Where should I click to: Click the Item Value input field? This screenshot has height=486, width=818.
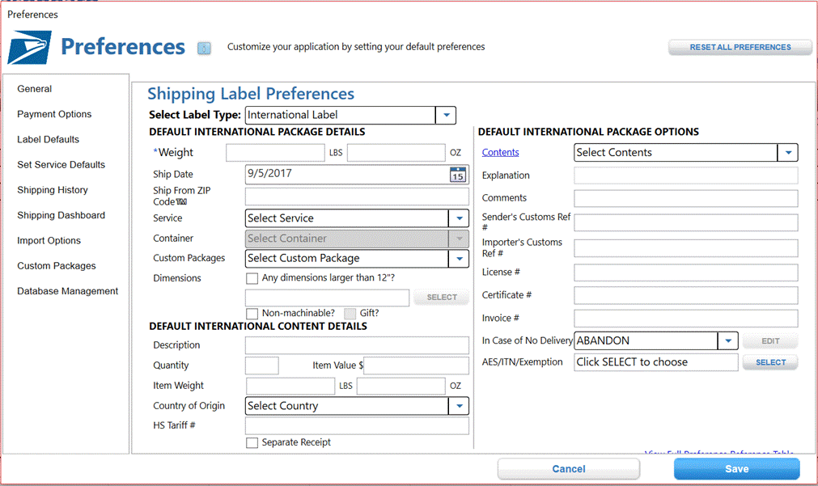(x=417, y=366)
